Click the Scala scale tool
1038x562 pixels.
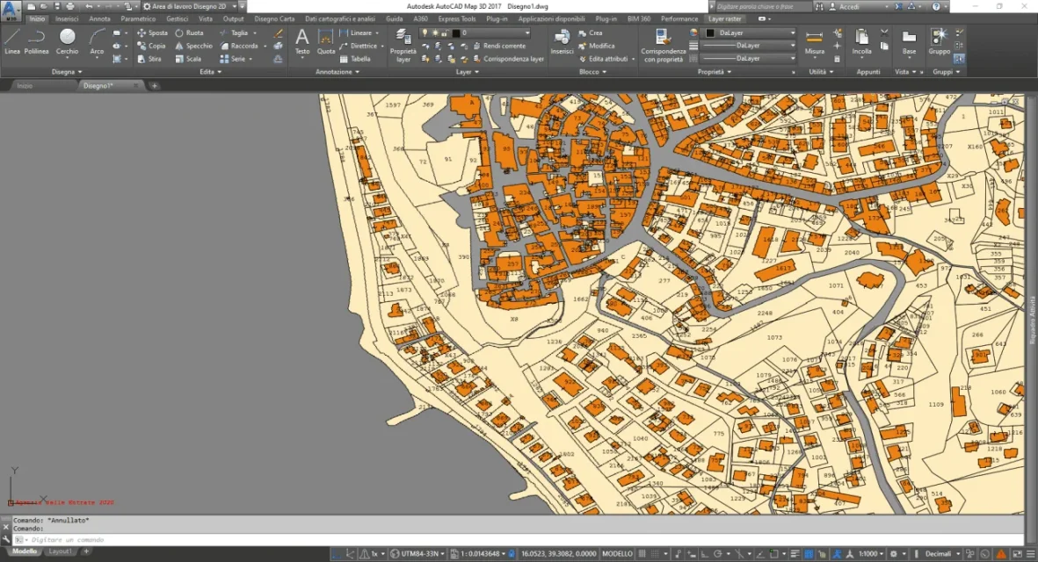coord(188,59)
